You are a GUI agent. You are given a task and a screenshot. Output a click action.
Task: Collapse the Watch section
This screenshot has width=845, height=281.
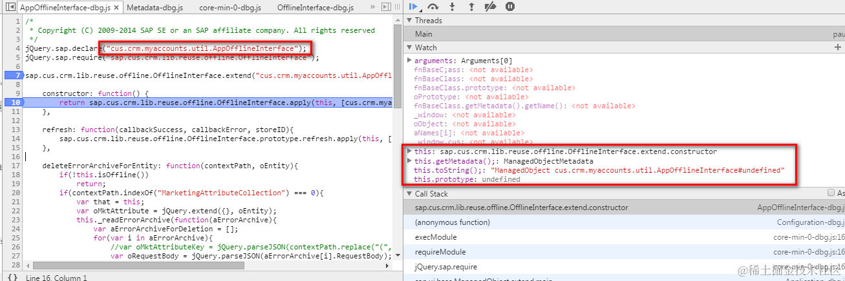click(x=409, y=48)
